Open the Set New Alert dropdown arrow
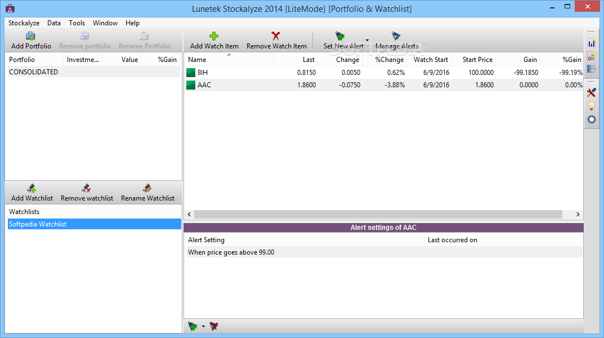Viewport: 604px width, 338px height. [368, 40]
